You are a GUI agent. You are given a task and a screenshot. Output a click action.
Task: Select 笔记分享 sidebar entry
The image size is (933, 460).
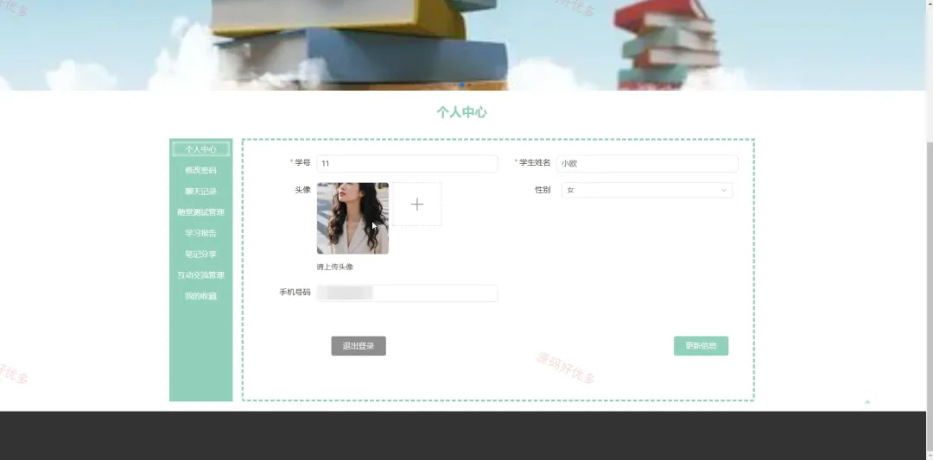coord(200,254)
